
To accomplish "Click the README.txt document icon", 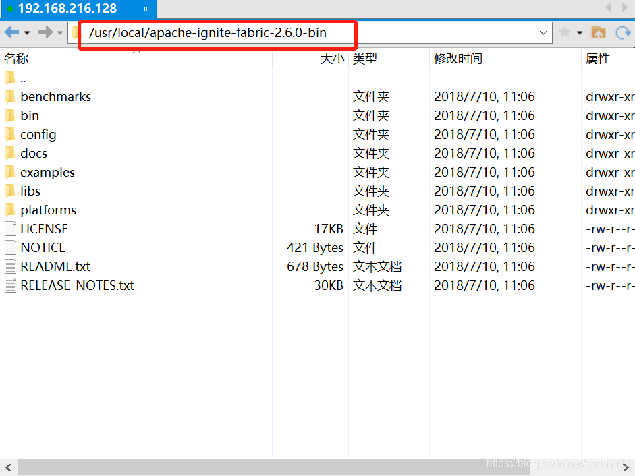I will (x=11, y=267).
